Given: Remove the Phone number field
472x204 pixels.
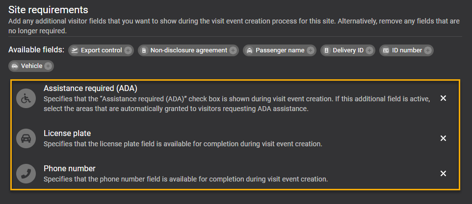Looking at the screenshot, I should tap(443, 173).
